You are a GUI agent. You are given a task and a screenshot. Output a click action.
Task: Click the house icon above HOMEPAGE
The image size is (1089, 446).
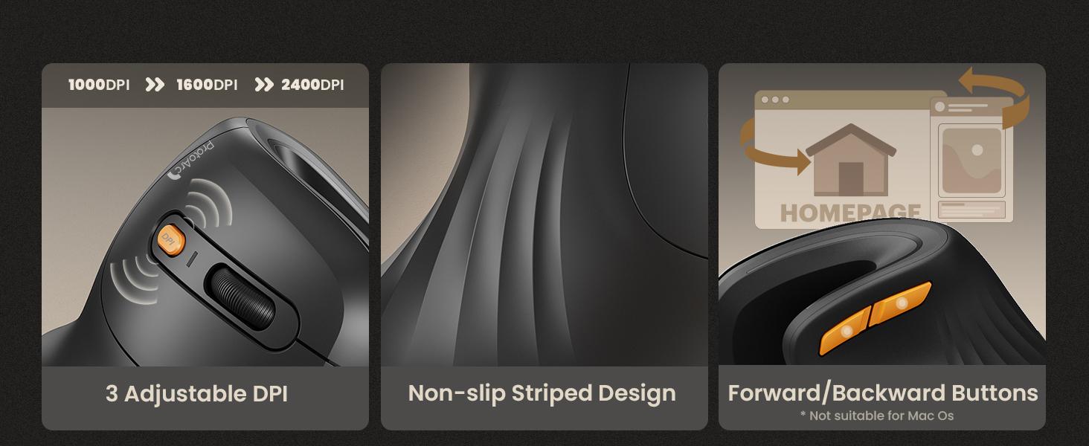point(851,160)
